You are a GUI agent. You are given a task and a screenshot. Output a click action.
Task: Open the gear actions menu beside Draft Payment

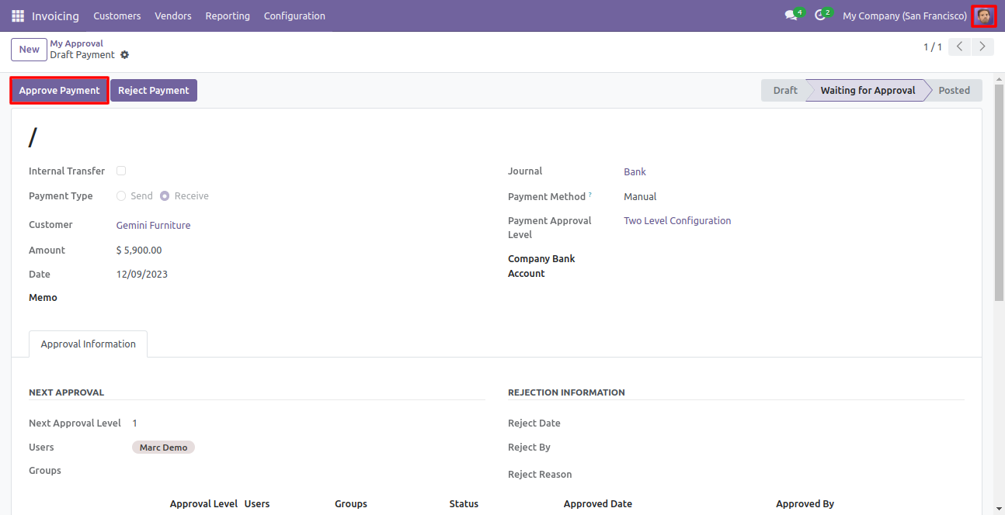tap(125, 55)
